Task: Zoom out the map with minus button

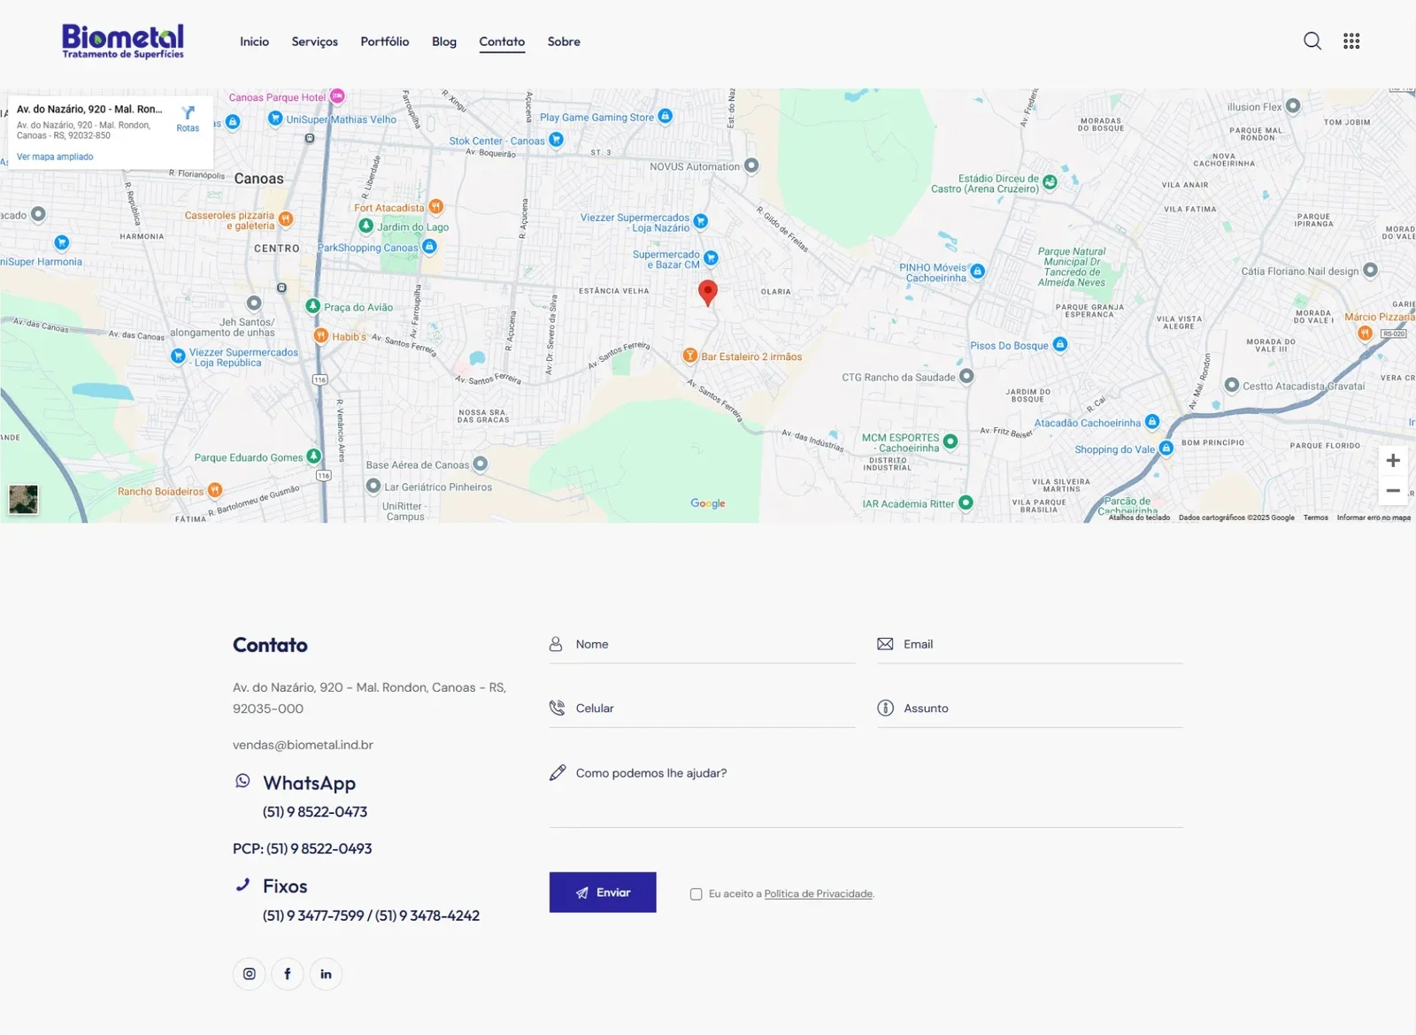Action: 1392,491
